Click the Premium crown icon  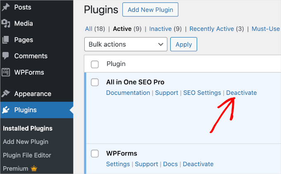click(35, 168)
